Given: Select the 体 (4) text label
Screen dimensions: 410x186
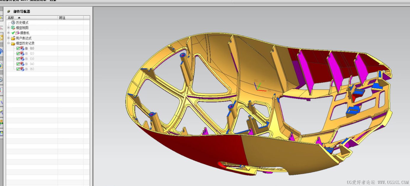Looking at the screenshot, I should pos(30,64).
